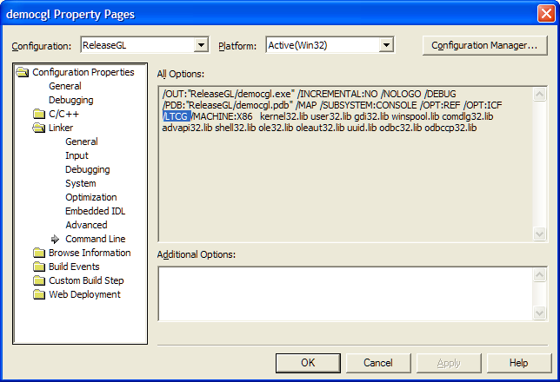Viewport: 560px width, 382px height.
Task: Click the Cancel button
Action: (x=378, y=363)
